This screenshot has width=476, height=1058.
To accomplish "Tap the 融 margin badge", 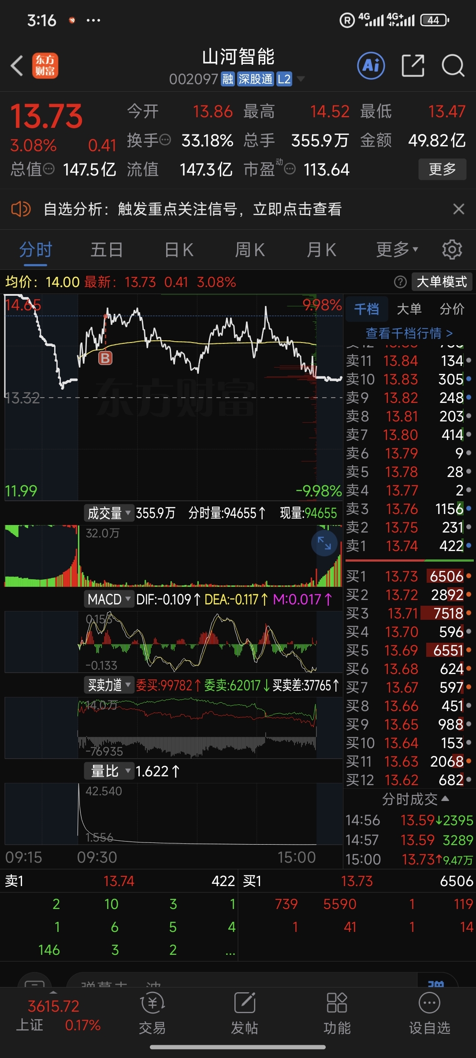I will 227,79.
